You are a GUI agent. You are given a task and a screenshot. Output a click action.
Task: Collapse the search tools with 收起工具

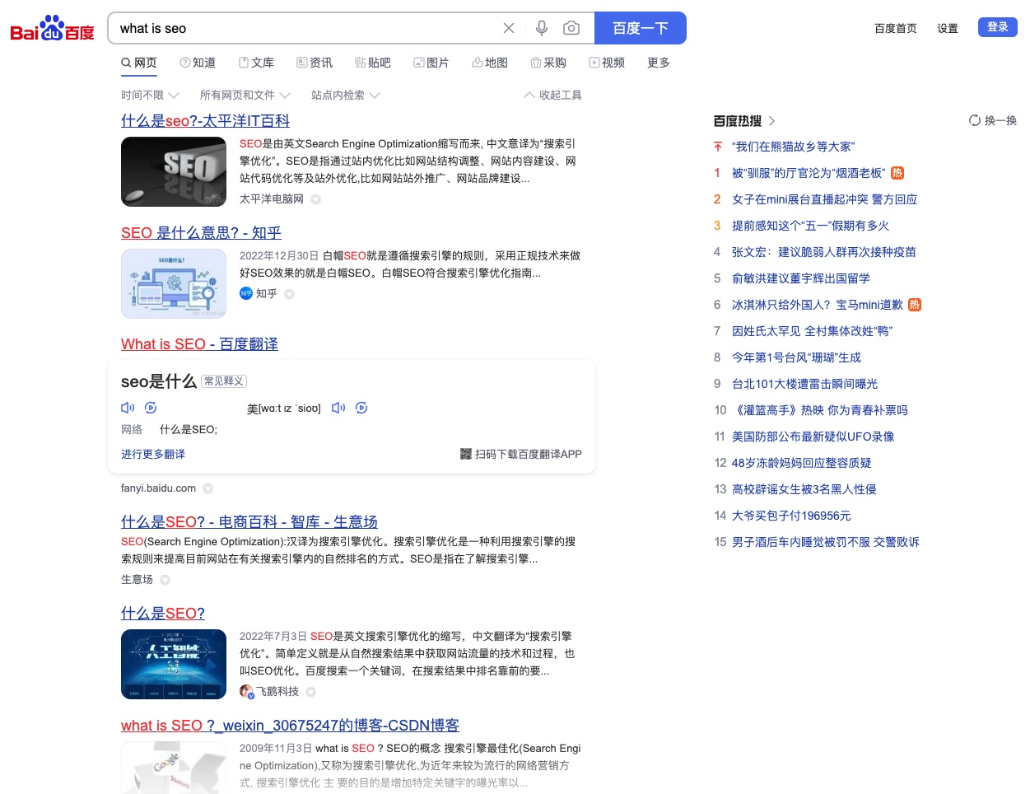pos(552,96)
